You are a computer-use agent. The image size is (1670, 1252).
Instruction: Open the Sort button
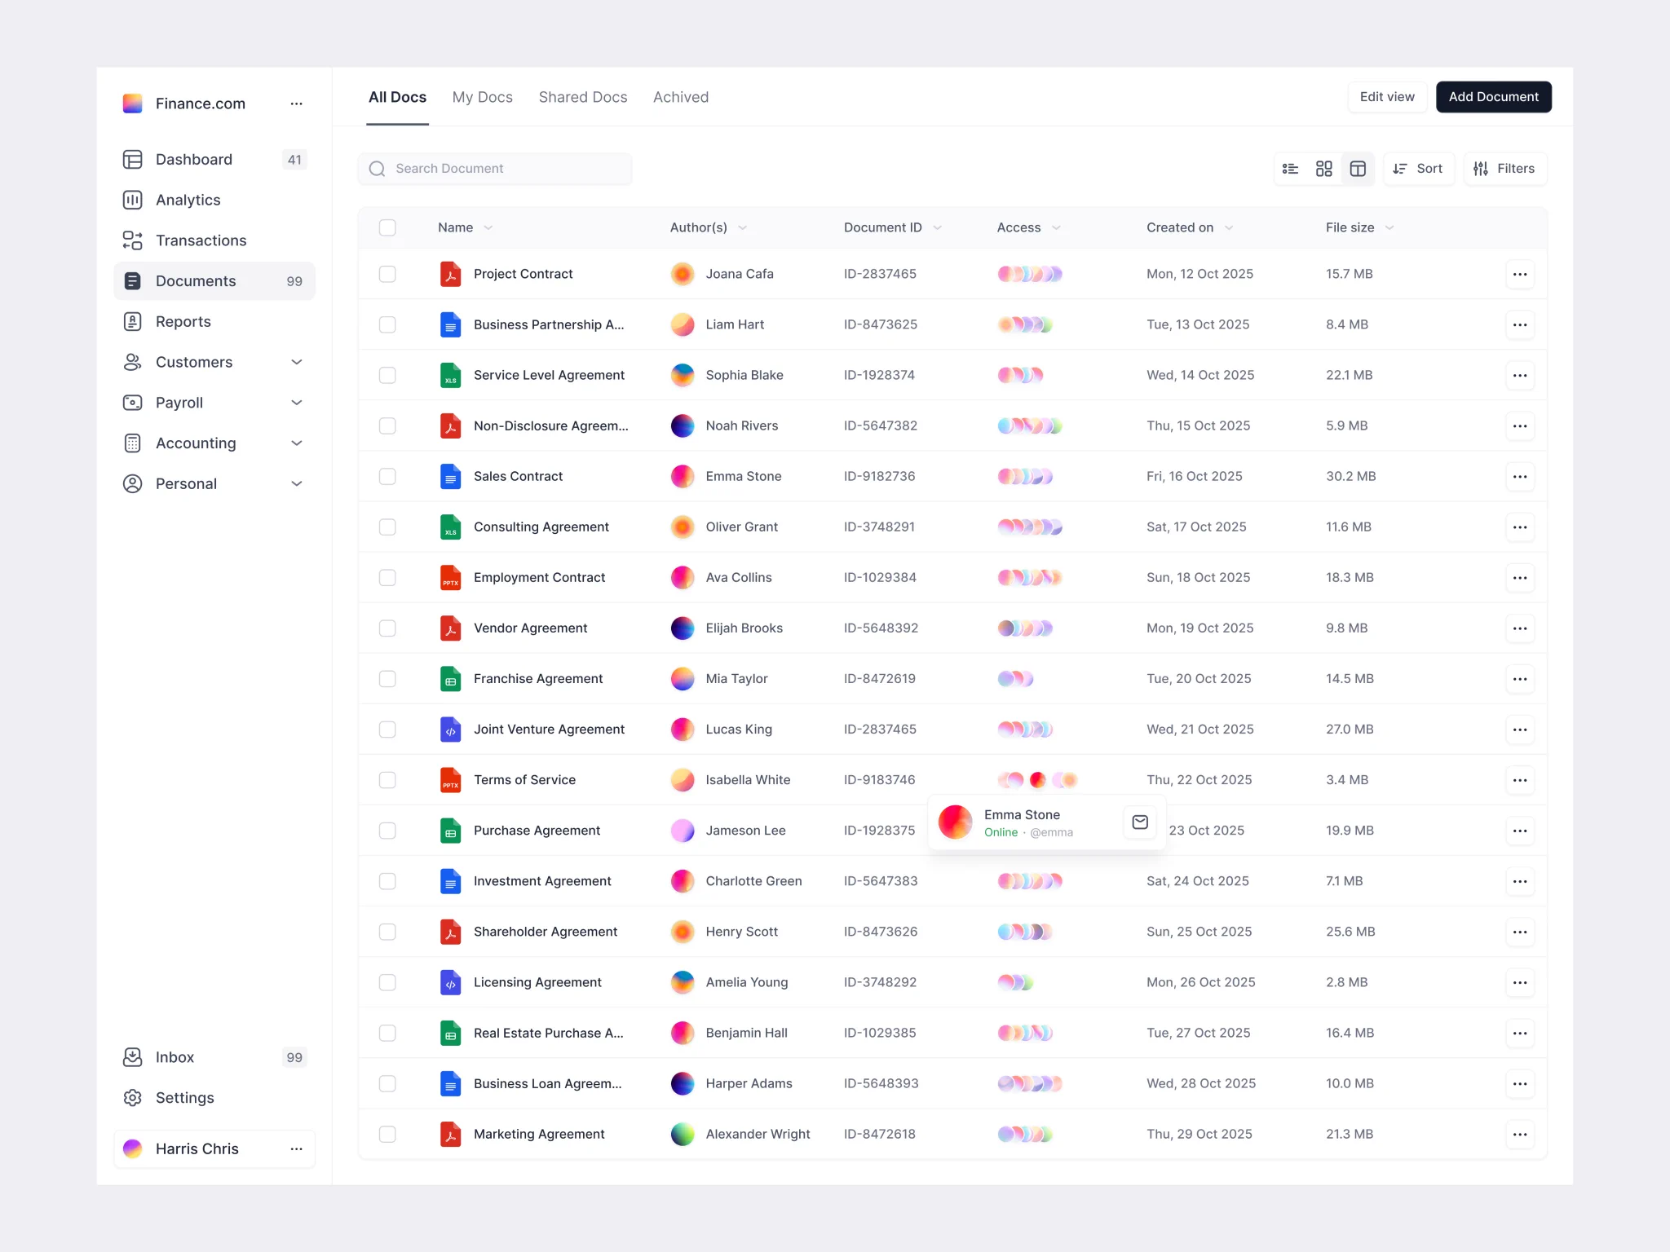1418,169
